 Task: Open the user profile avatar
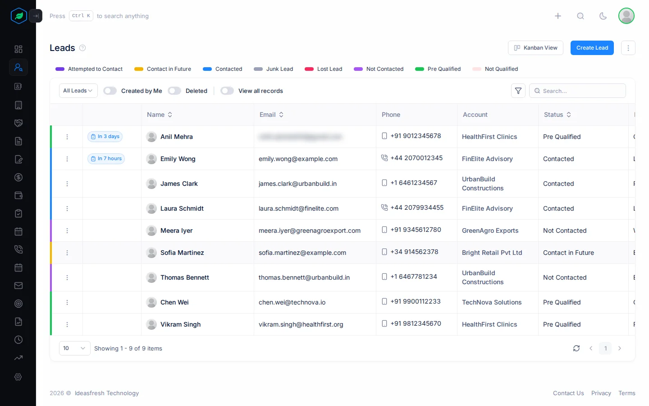coord(626,16)
